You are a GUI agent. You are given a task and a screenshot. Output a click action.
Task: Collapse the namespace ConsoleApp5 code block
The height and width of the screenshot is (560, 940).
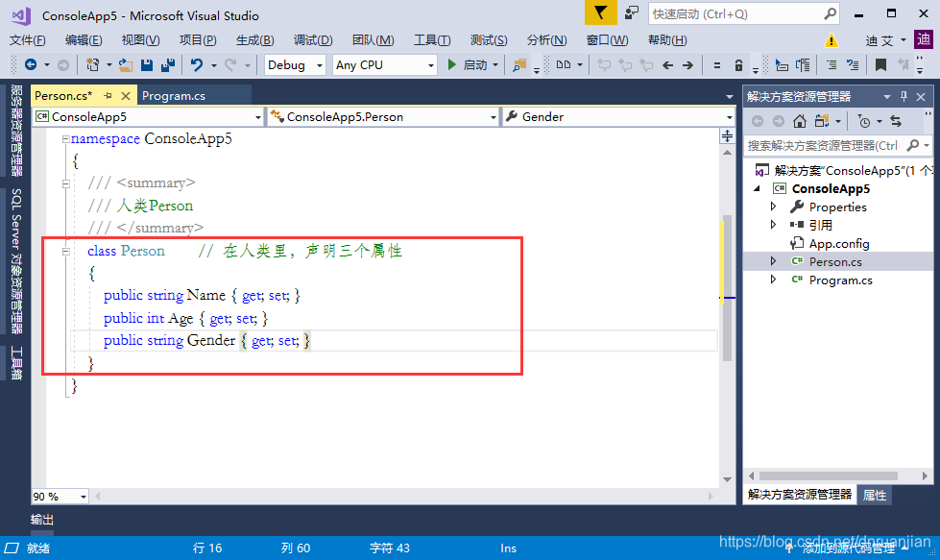(x=65, y=139)
